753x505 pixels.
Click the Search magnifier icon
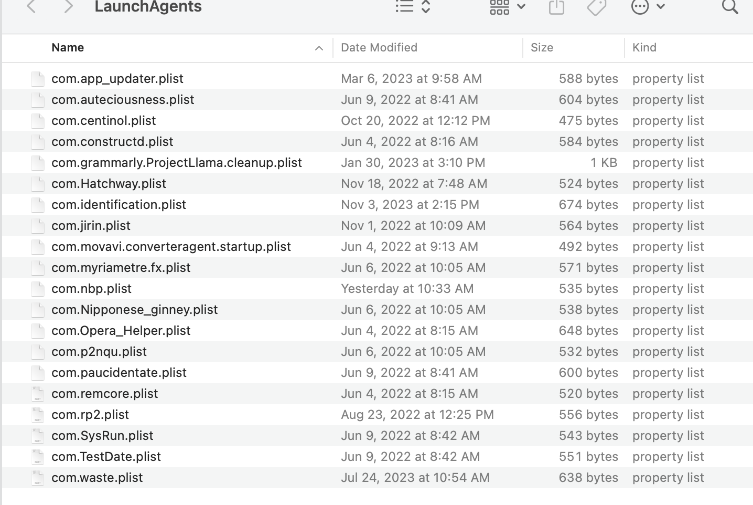(x=729, y=7)
